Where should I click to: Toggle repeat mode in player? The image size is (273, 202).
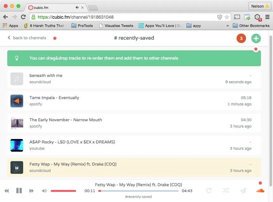click(209, 191)
